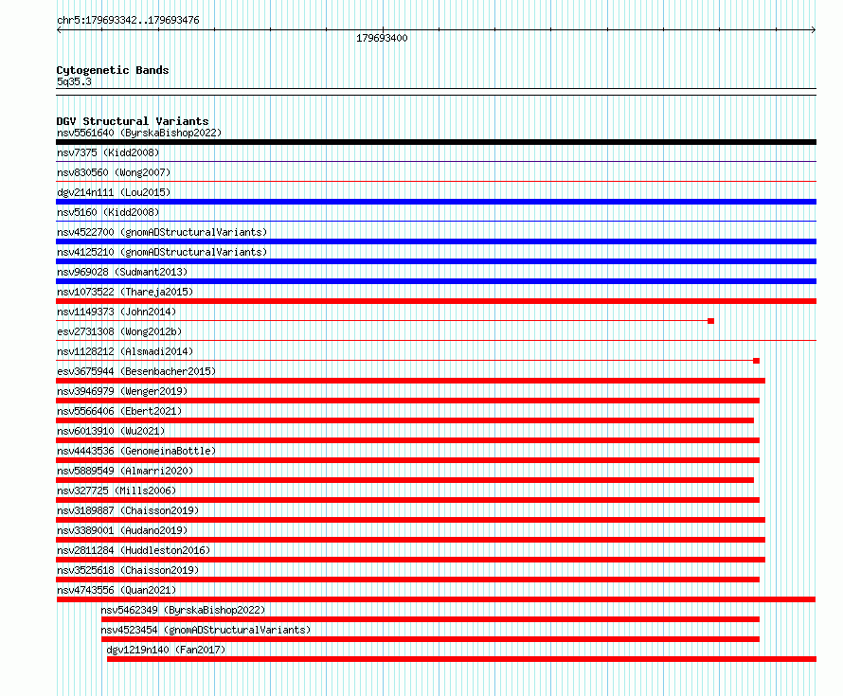The image size is (843, 696).
Task: Open nsv5566406 (Ebert2021) label
Action: 119,411
